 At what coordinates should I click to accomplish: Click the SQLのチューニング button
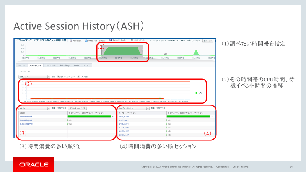77,108
